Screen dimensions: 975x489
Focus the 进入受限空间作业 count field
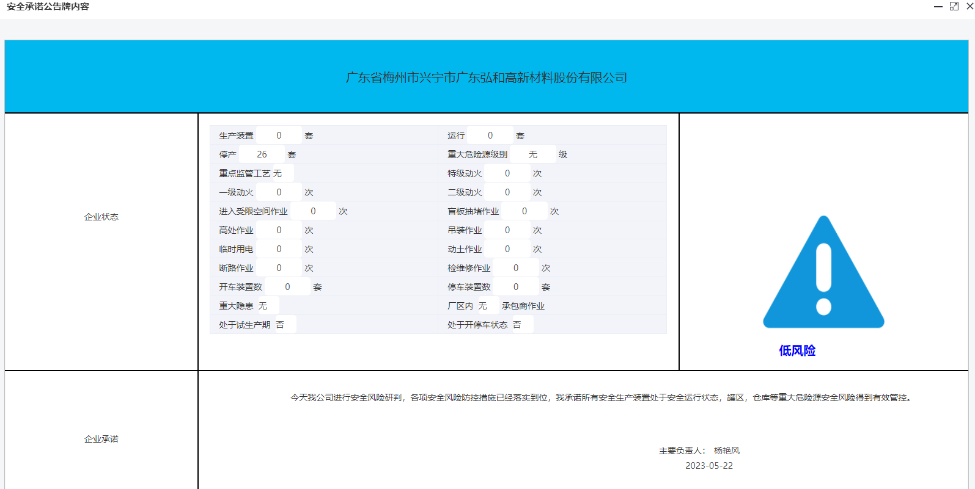point(313,211)
